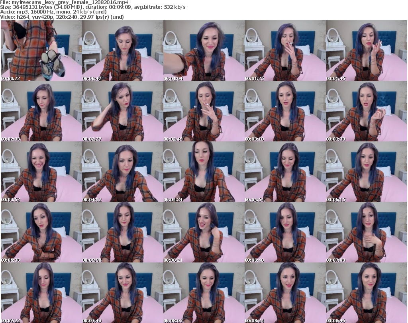The width and height of the screenshot is (408, 323).
Task: Select the thumbnail timestamped 00:04:54
Action: pos(285,172)
